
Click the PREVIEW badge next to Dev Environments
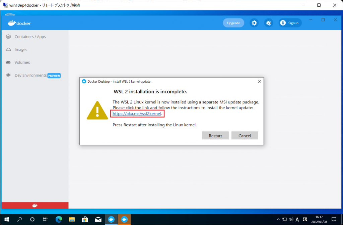(x=54, y=76)
